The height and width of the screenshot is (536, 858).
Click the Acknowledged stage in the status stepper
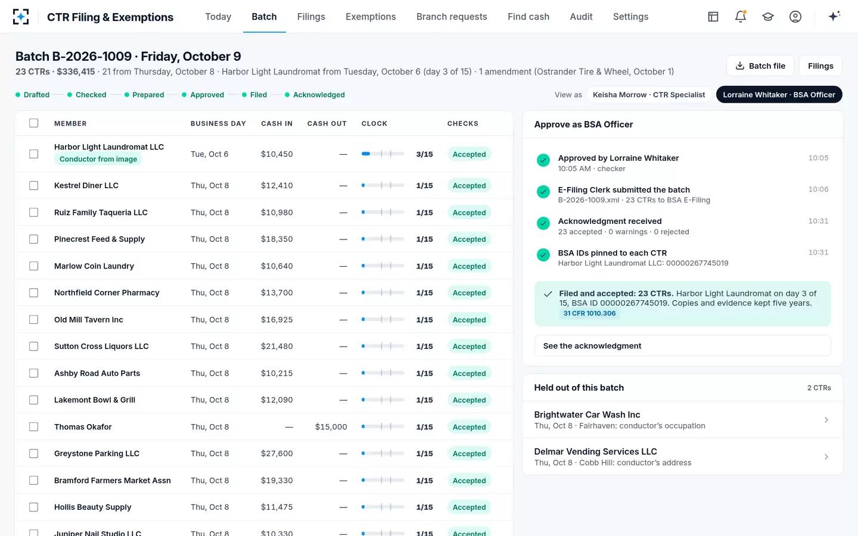(x=315, y=95)
